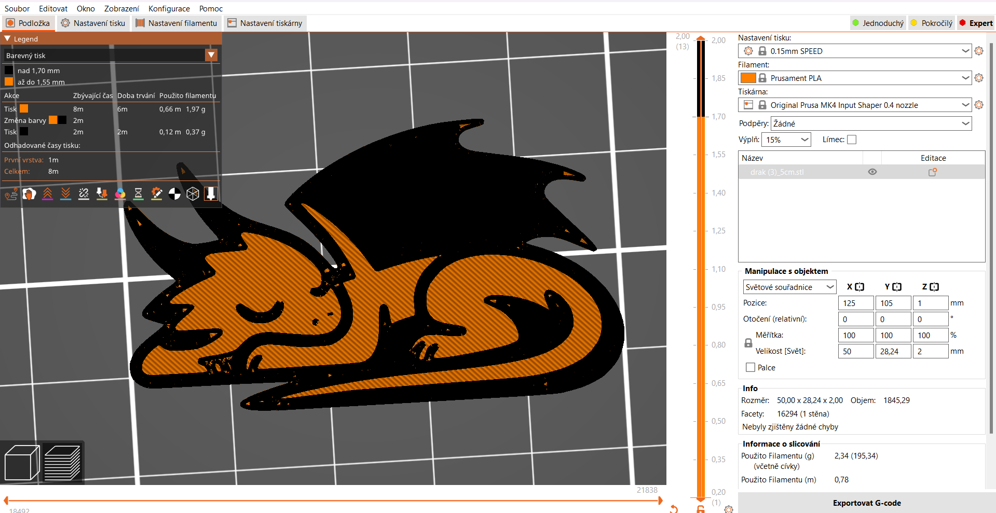Switch to 3D editor view cube icon
The height and width of the screenshot is (513, 996).
[x=22, y=463]
